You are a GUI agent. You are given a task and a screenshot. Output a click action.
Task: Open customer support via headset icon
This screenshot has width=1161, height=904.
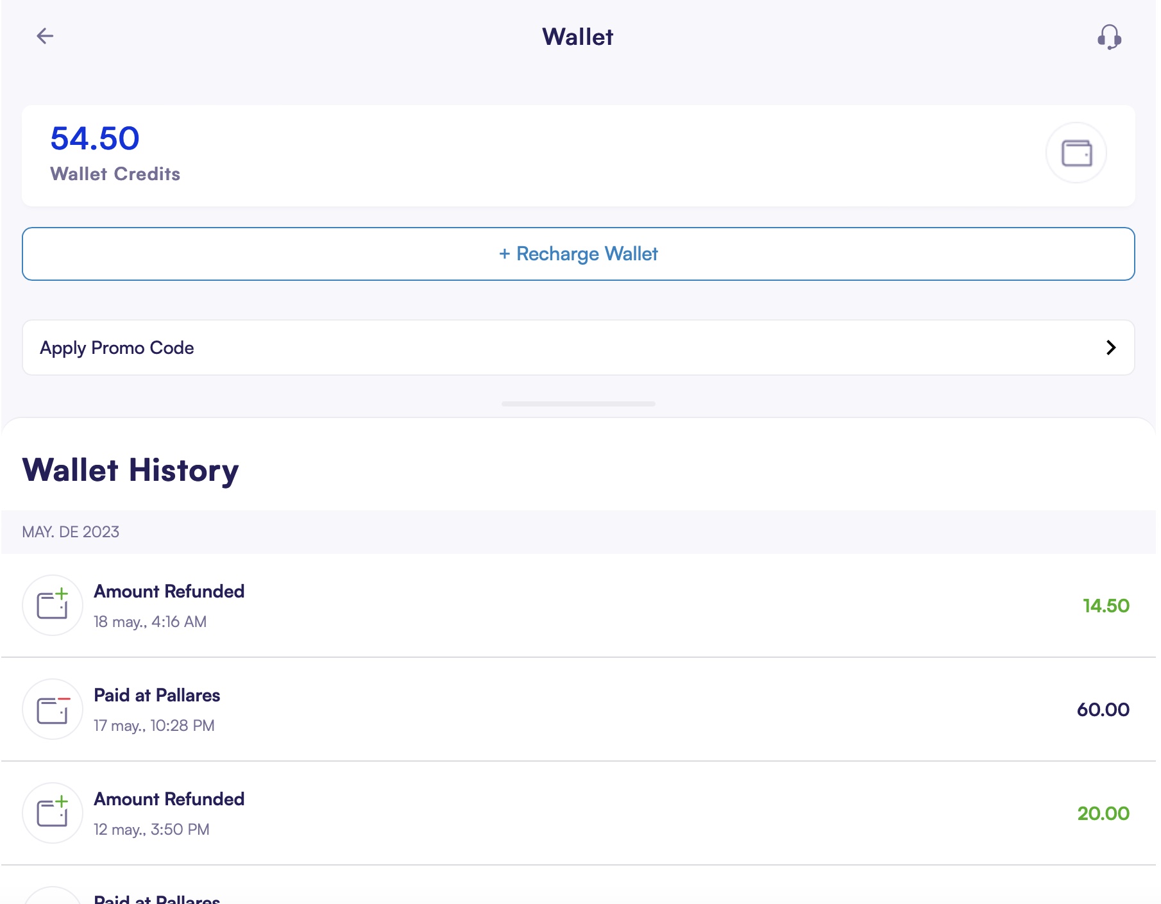pyautogui.click(x=1108, y=37)
